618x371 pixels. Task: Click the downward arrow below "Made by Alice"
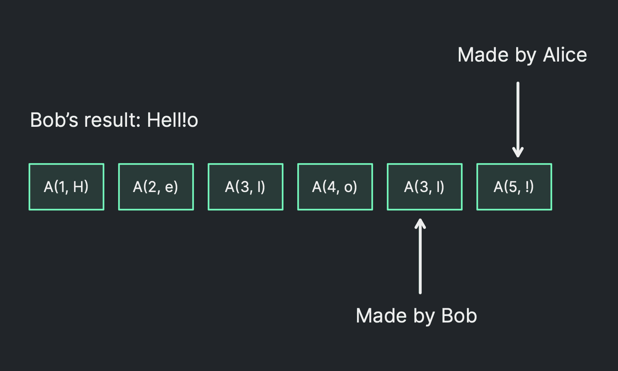518,118
